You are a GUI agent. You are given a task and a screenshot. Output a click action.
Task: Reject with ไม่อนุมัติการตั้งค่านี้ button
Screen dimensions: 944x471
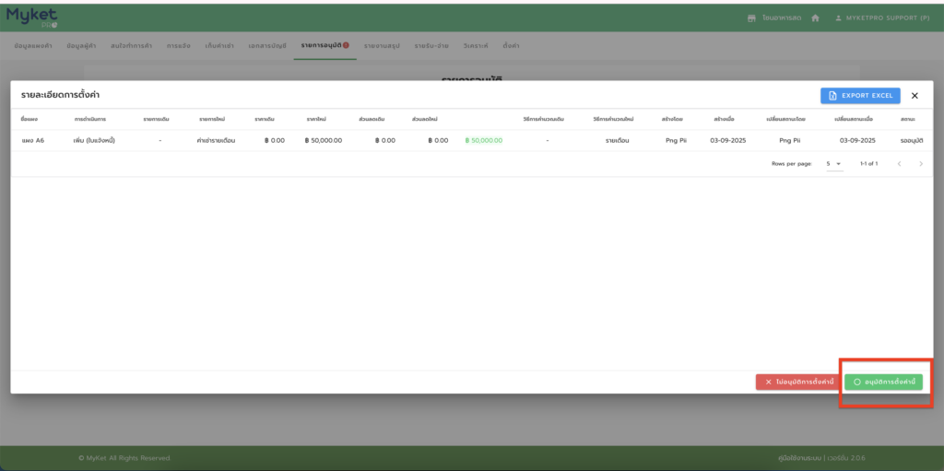(798, 382)
